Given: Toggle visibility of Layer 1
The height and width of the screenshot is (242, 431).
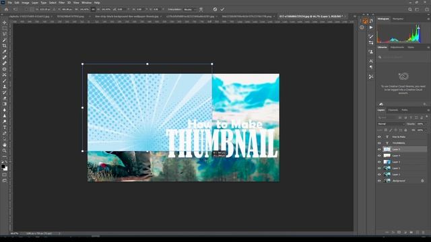Looking at the screenshot, I should pos(379,175).
